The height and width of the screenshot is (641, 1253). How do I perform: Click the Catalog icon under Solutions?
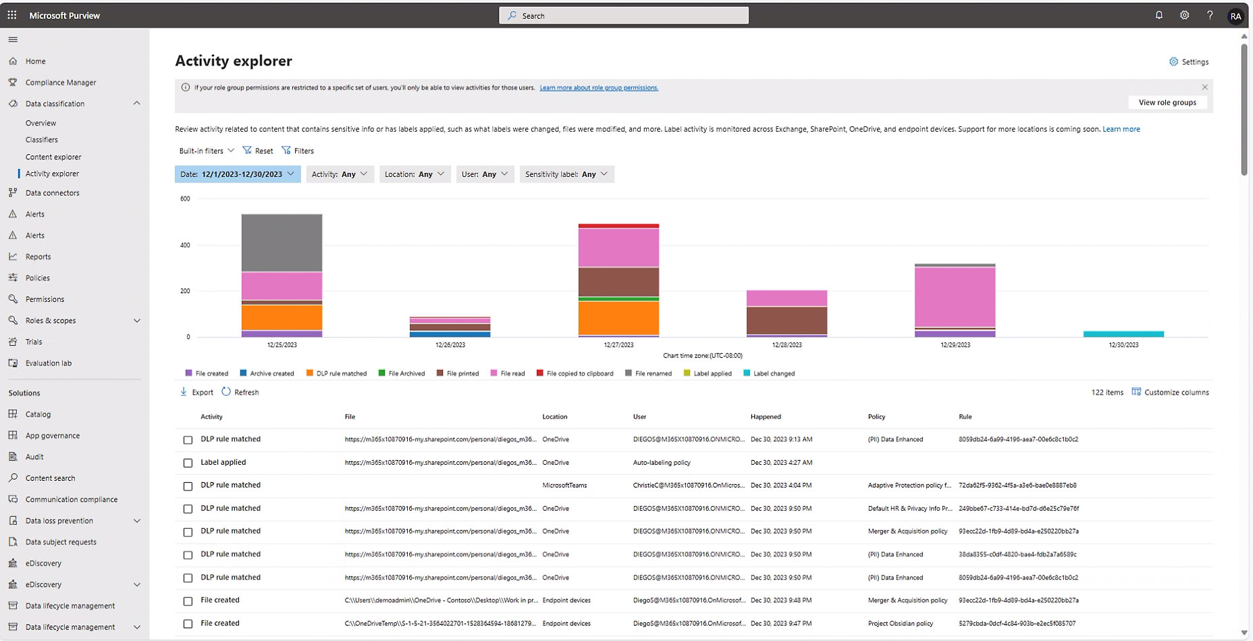[x=13, y=414]
